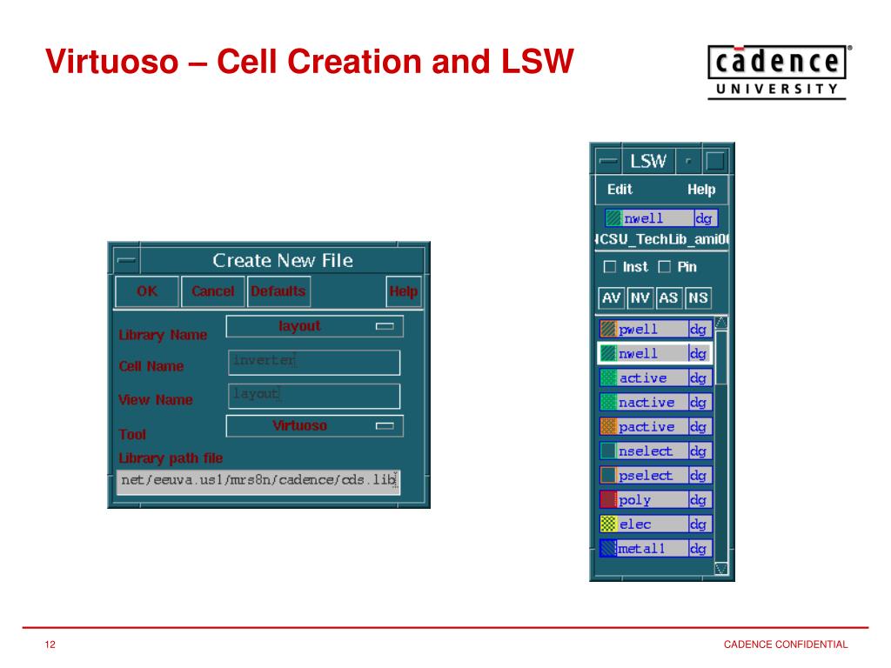This screenshot has width=891, height=668.
Task: Click the Library path file field
Action: [x=258, y=481]
